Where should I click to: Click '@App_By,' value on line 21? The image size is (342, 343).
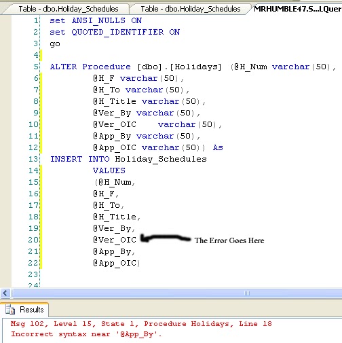click(x=114, y=251)
